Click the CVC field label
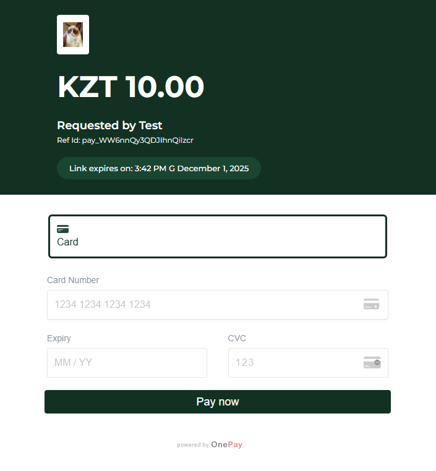 coord(237,338)
